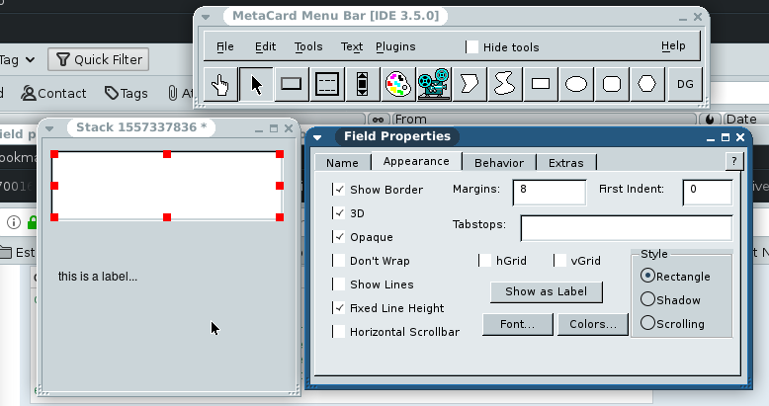Enable the Horizontal Scrollbar checkbox

click(x=339, y=332)
